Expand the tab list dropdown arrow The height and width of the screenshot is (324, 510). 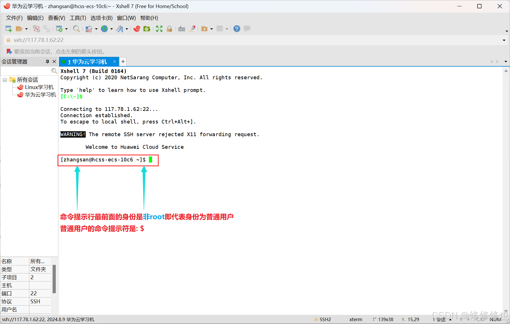coord(506,62)
